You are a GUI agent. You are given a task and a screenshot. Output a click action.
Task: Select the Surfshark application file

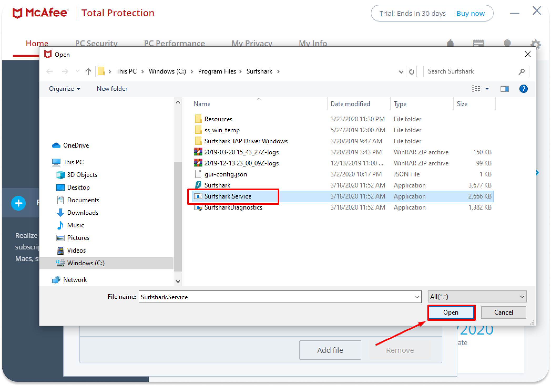[217, 185]
